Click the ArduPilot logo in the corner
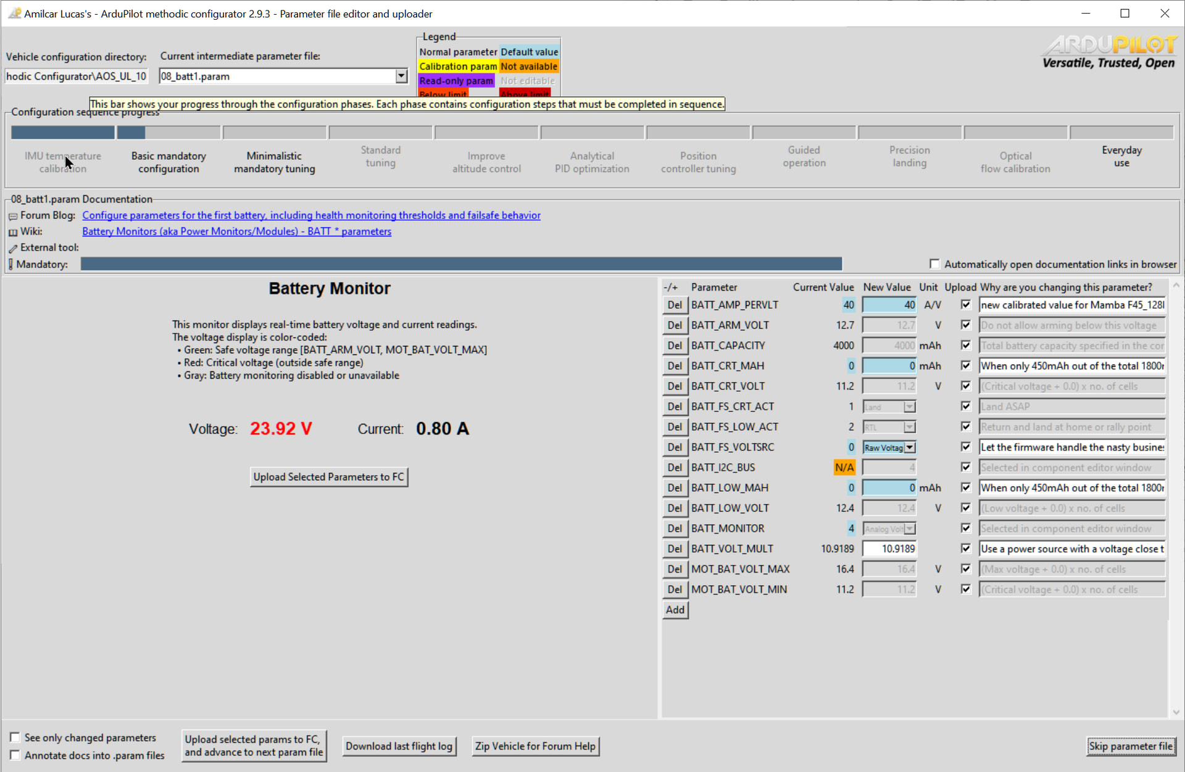 pyautogui.click(x=1109, y=52)
